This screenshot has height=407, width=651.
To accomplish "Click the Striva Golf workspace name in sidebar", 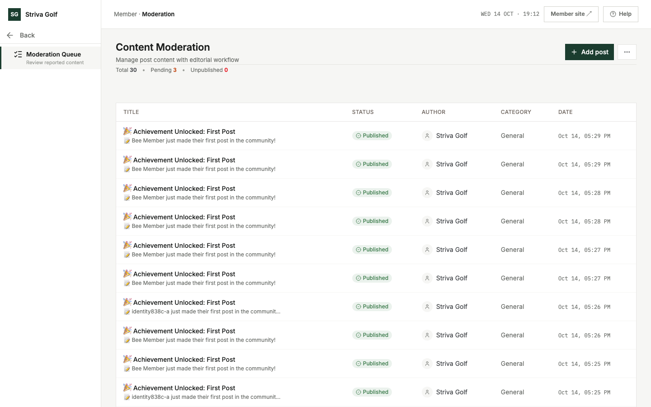I will [x=41, y=14].
